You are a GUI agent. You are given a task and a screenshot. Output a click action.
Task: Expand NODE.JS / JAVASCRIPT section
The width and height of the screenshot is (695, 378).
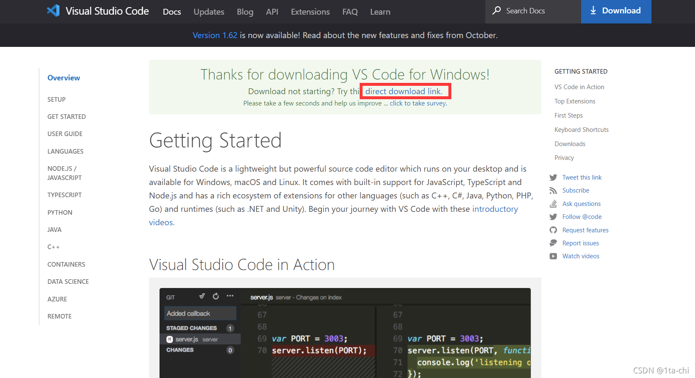pyautogui.click(x=64, y=173)
